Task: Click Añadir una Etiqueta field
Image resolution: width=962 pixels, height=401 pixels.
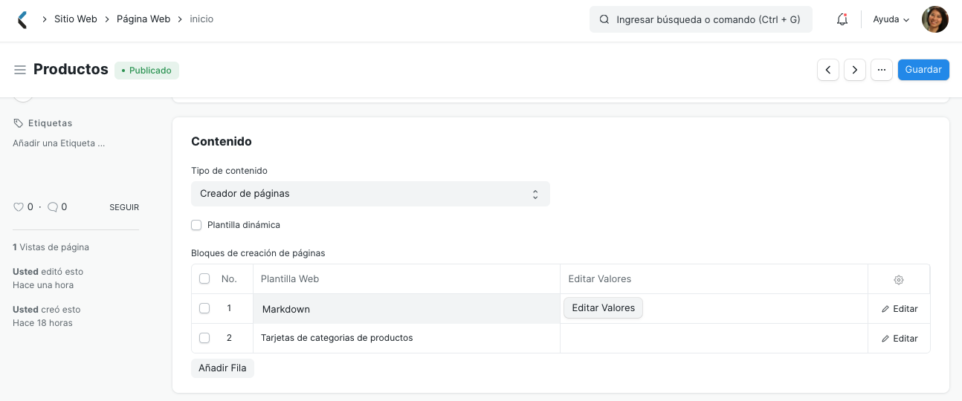Action: [59, 143]
